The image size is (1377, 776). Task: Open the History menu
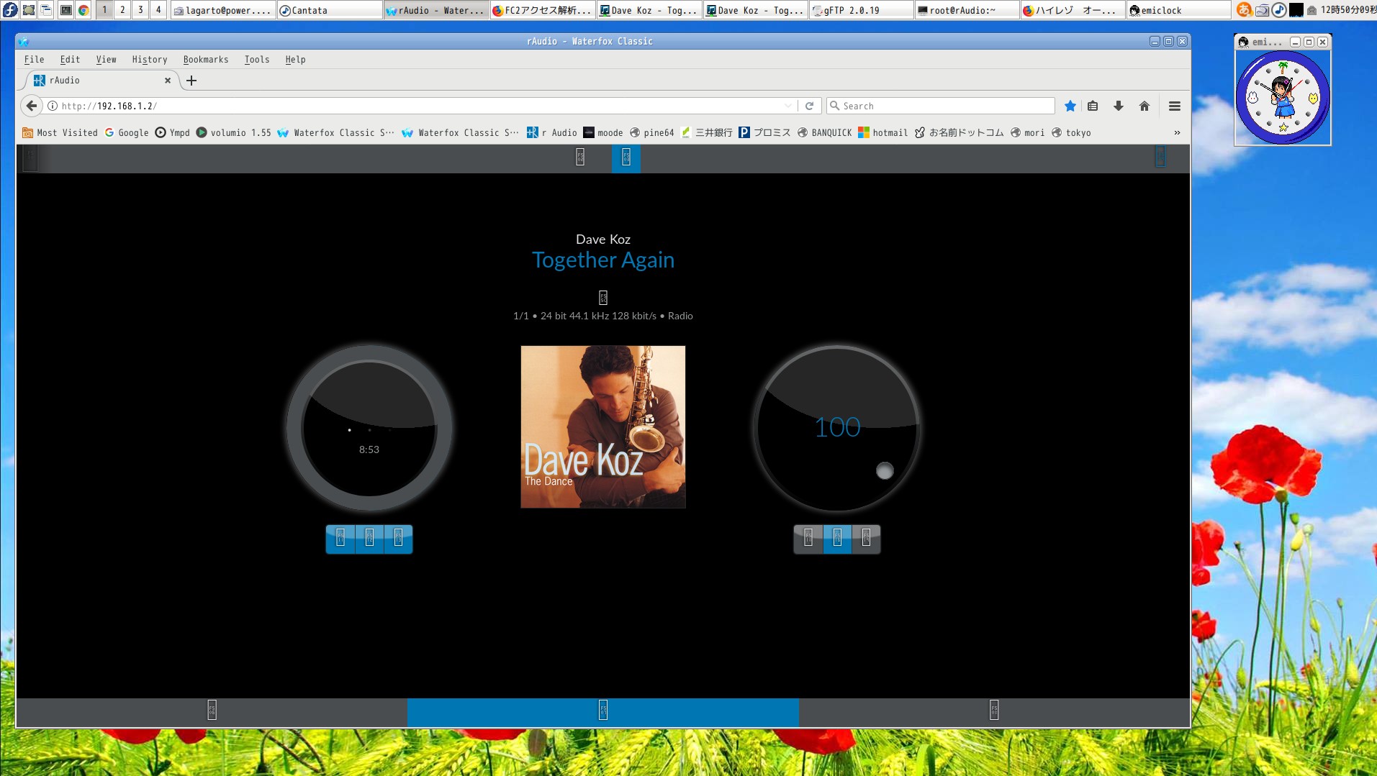point(149,60)
